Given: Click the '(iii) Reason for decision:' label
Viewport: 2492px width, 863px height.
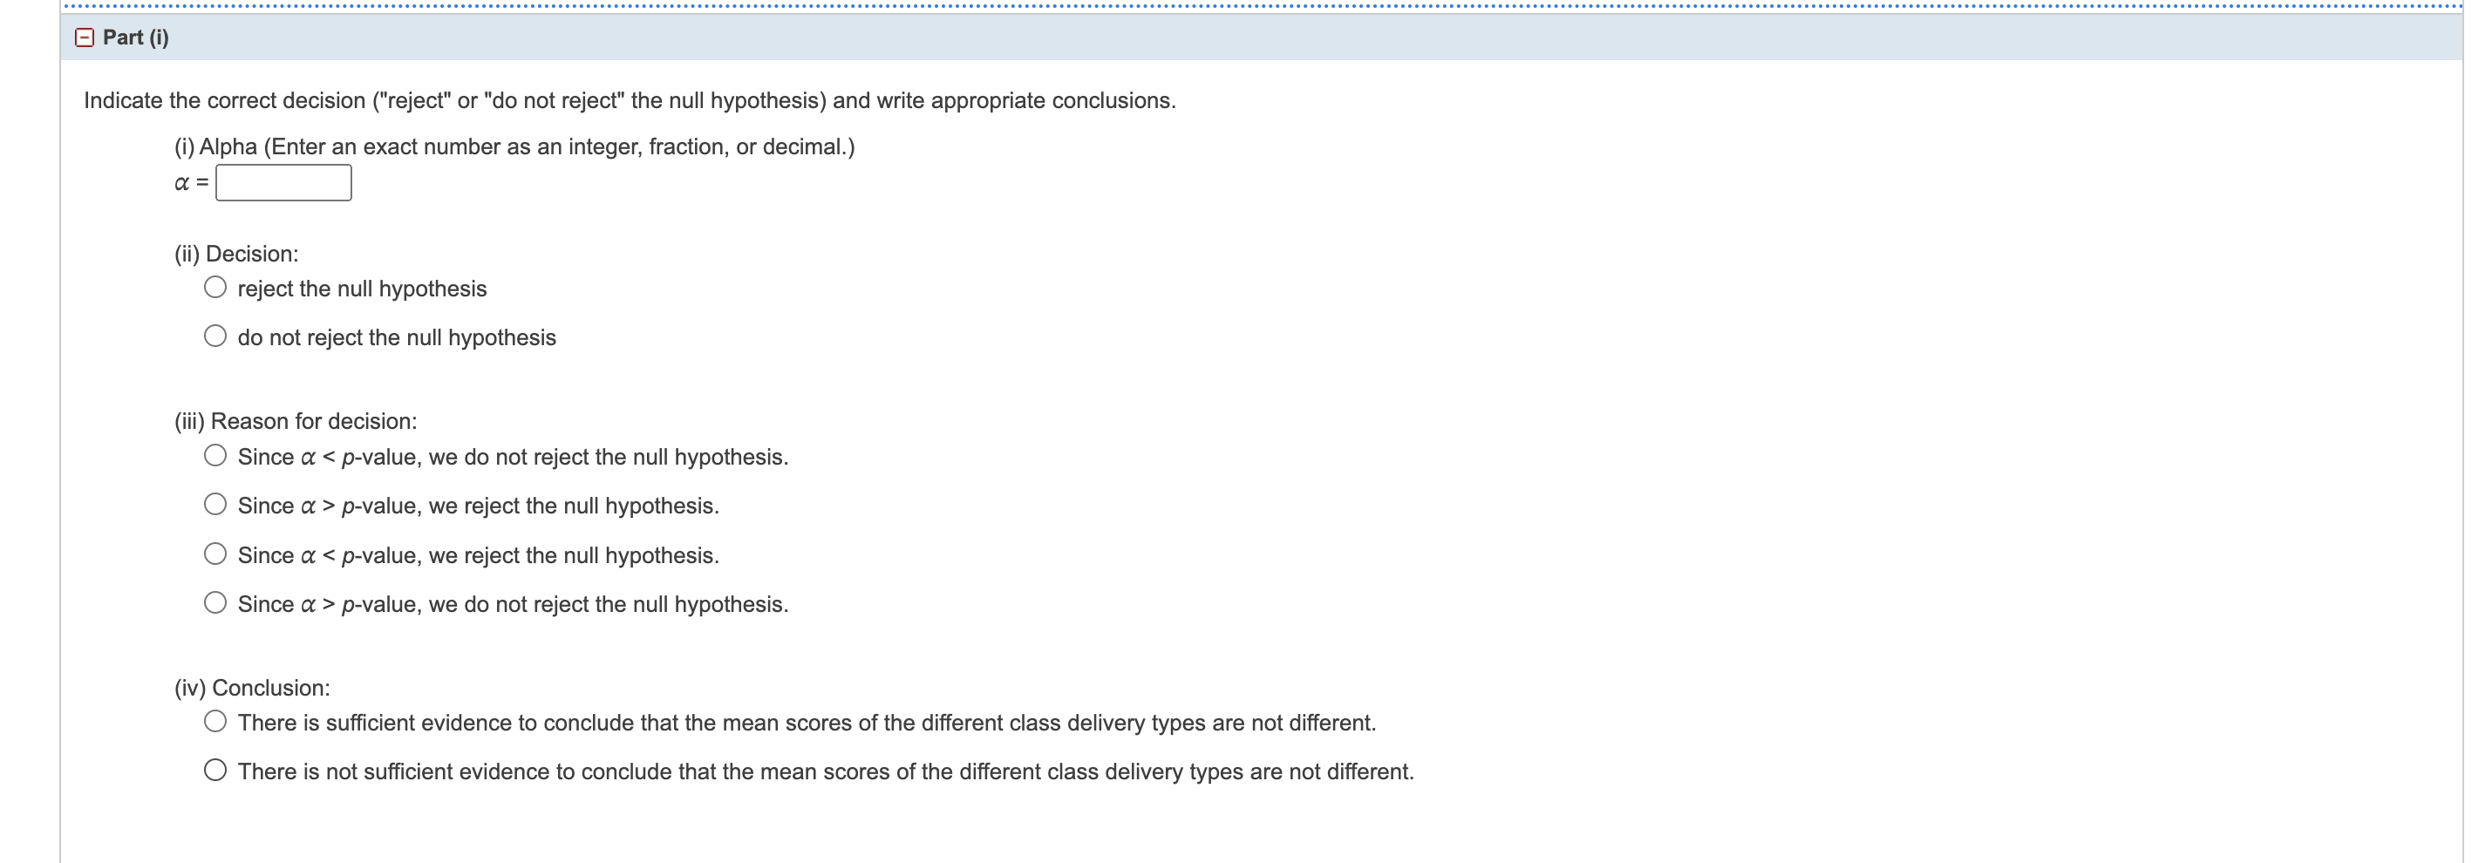Looking at the screenshot, I should (294, 421).
